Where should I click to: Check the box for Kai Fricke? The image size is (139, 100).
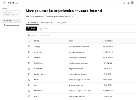[29, 68]
